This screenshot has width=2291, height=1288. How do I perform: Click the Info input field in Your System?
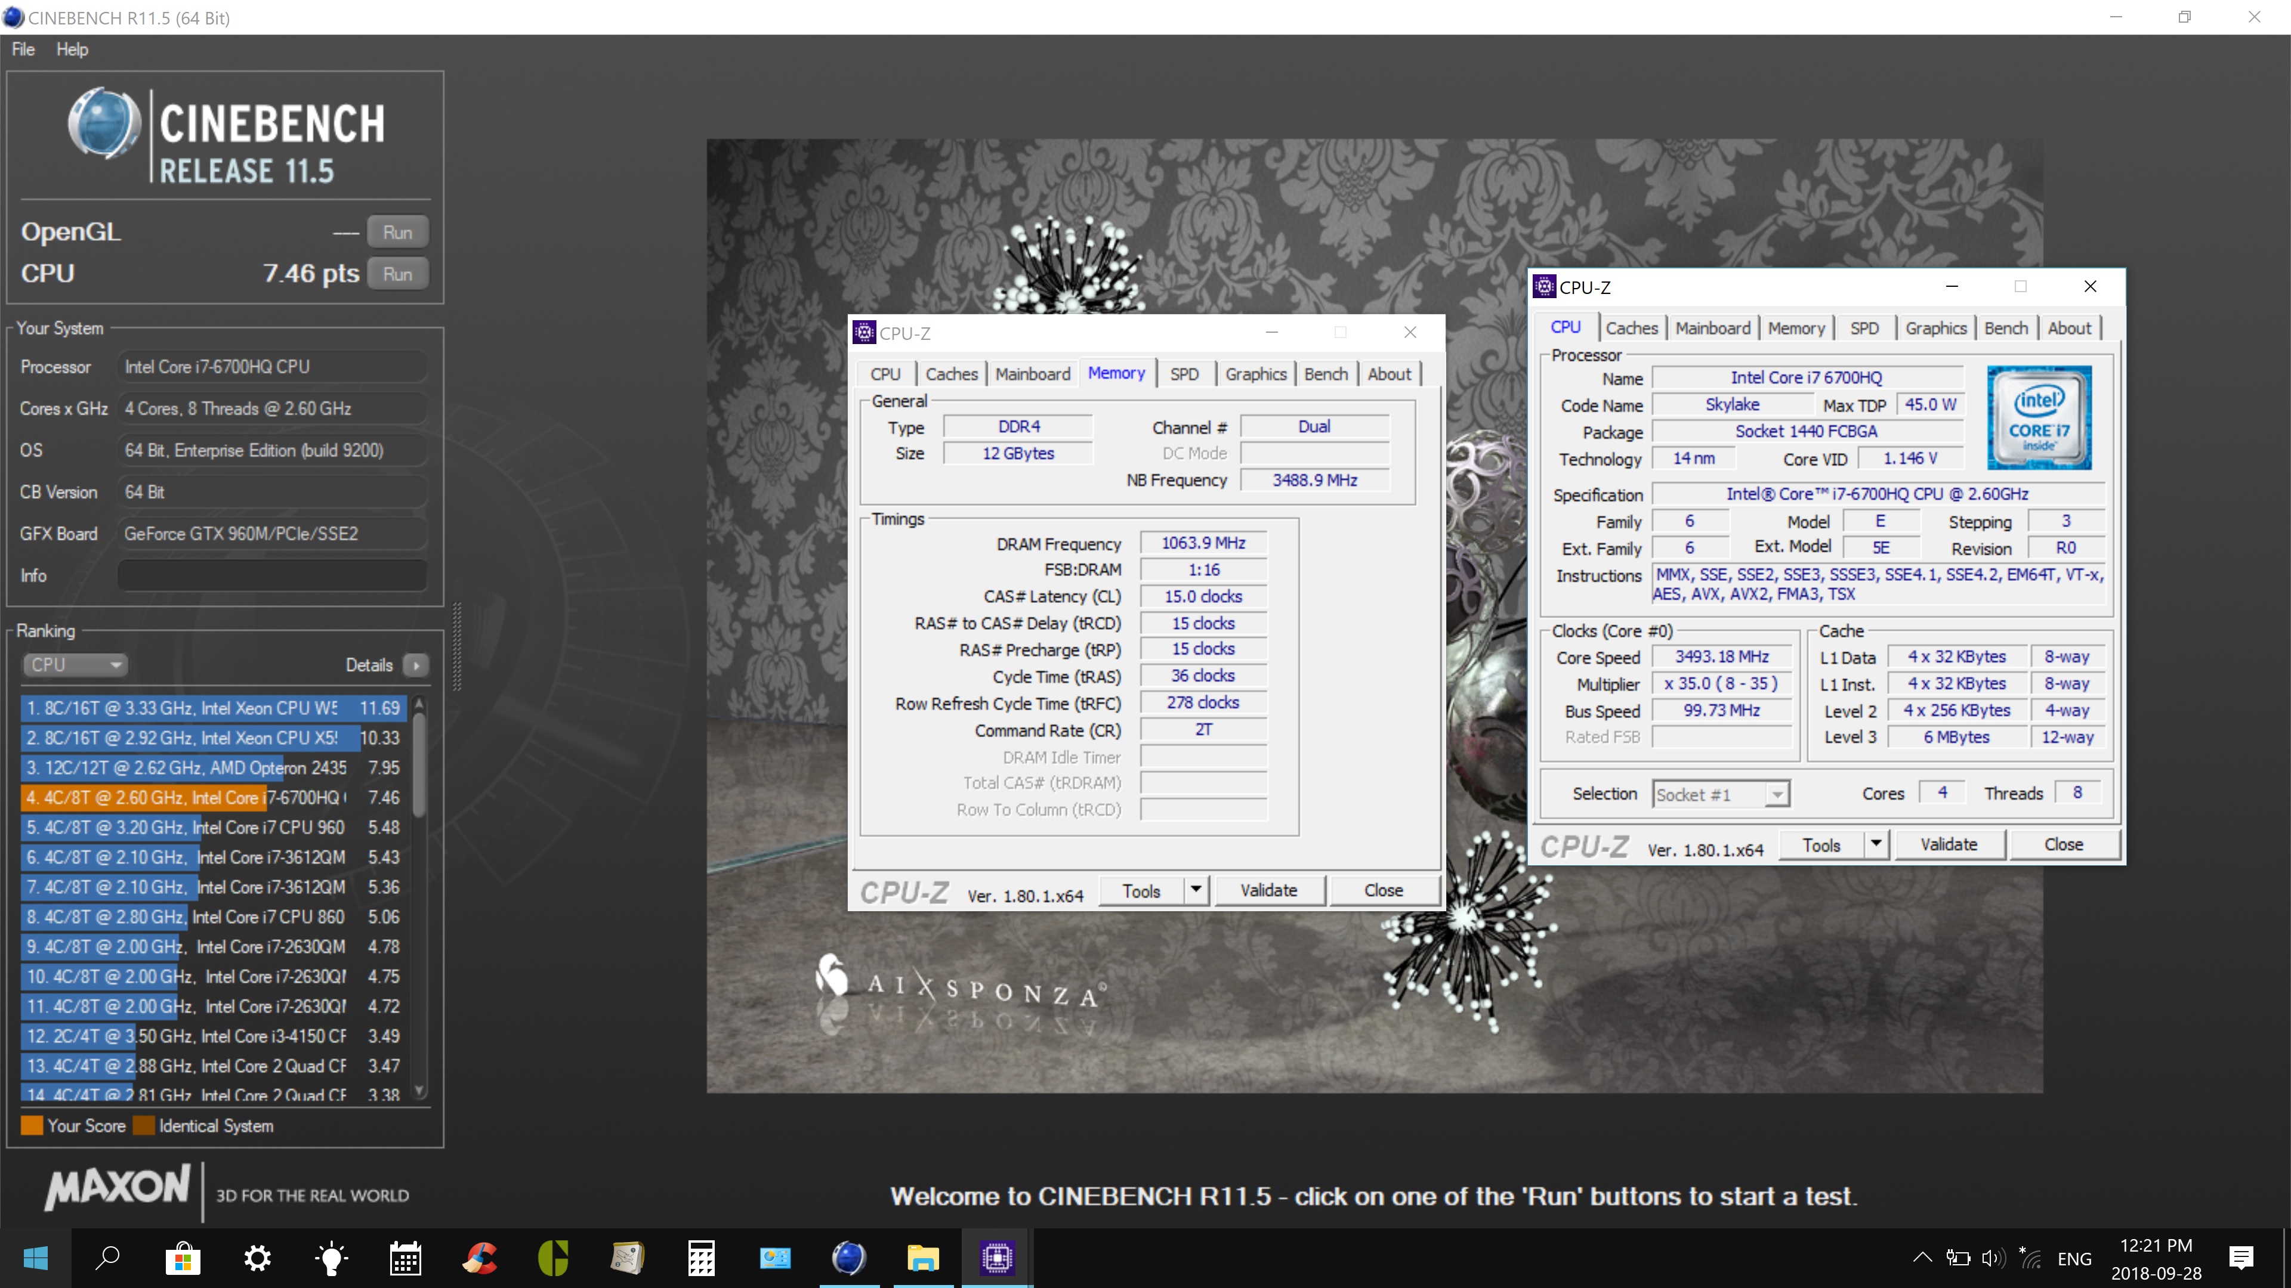pyautogui.click(x=272, y=575)
